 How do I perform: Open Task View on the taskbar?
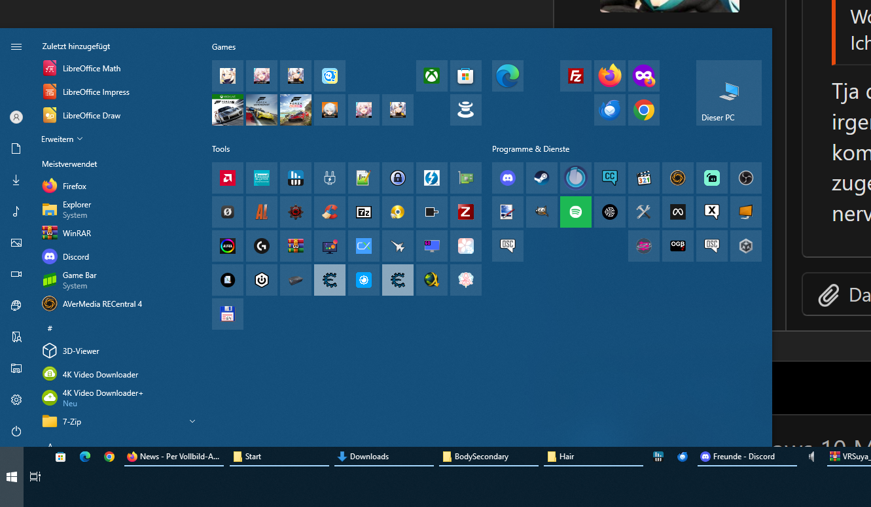35,477
